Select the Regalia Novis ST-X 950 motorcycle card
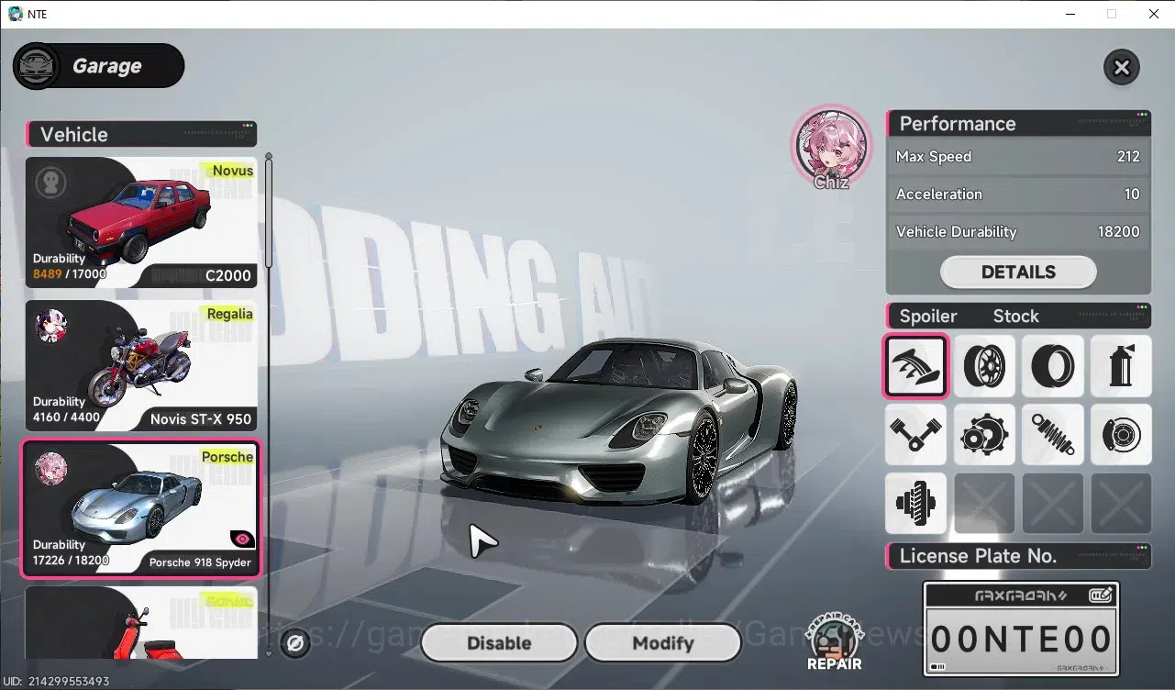 click(x=140, y=365)
